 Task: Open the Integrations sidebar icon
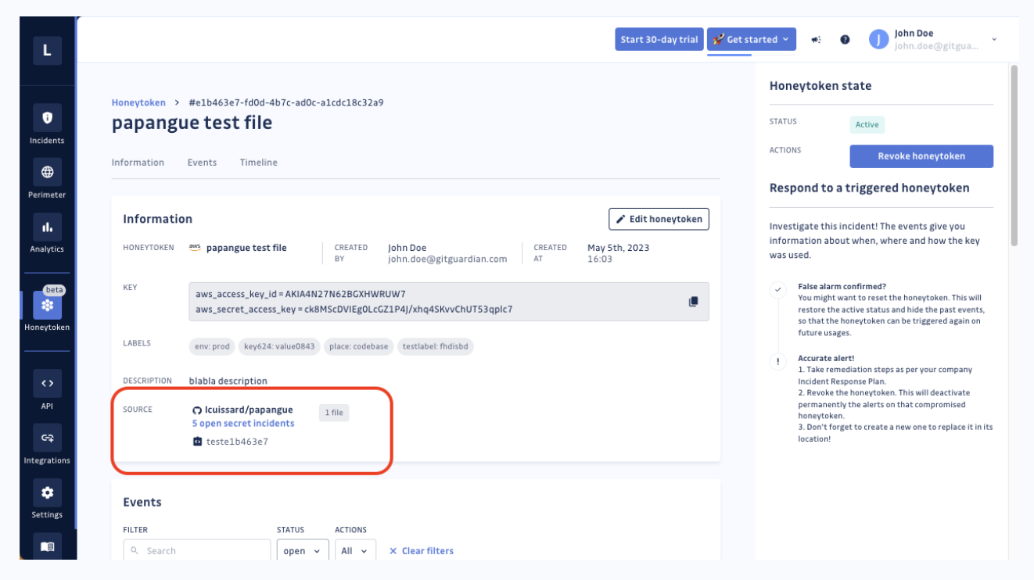point(47,438)
